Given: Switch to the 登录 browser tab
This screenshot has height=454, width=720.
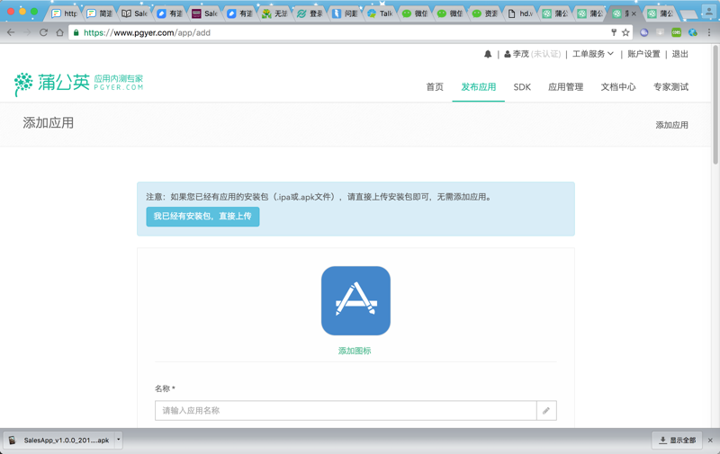Looking at the screenshot, I should tap(310, 13).
